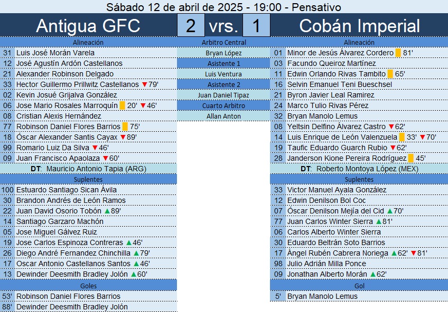The height and width of the screenshot is (312, 448).
Task: Click yellow card next to Robinson Daniel Flores lineup row
Action: click(125, 126)
